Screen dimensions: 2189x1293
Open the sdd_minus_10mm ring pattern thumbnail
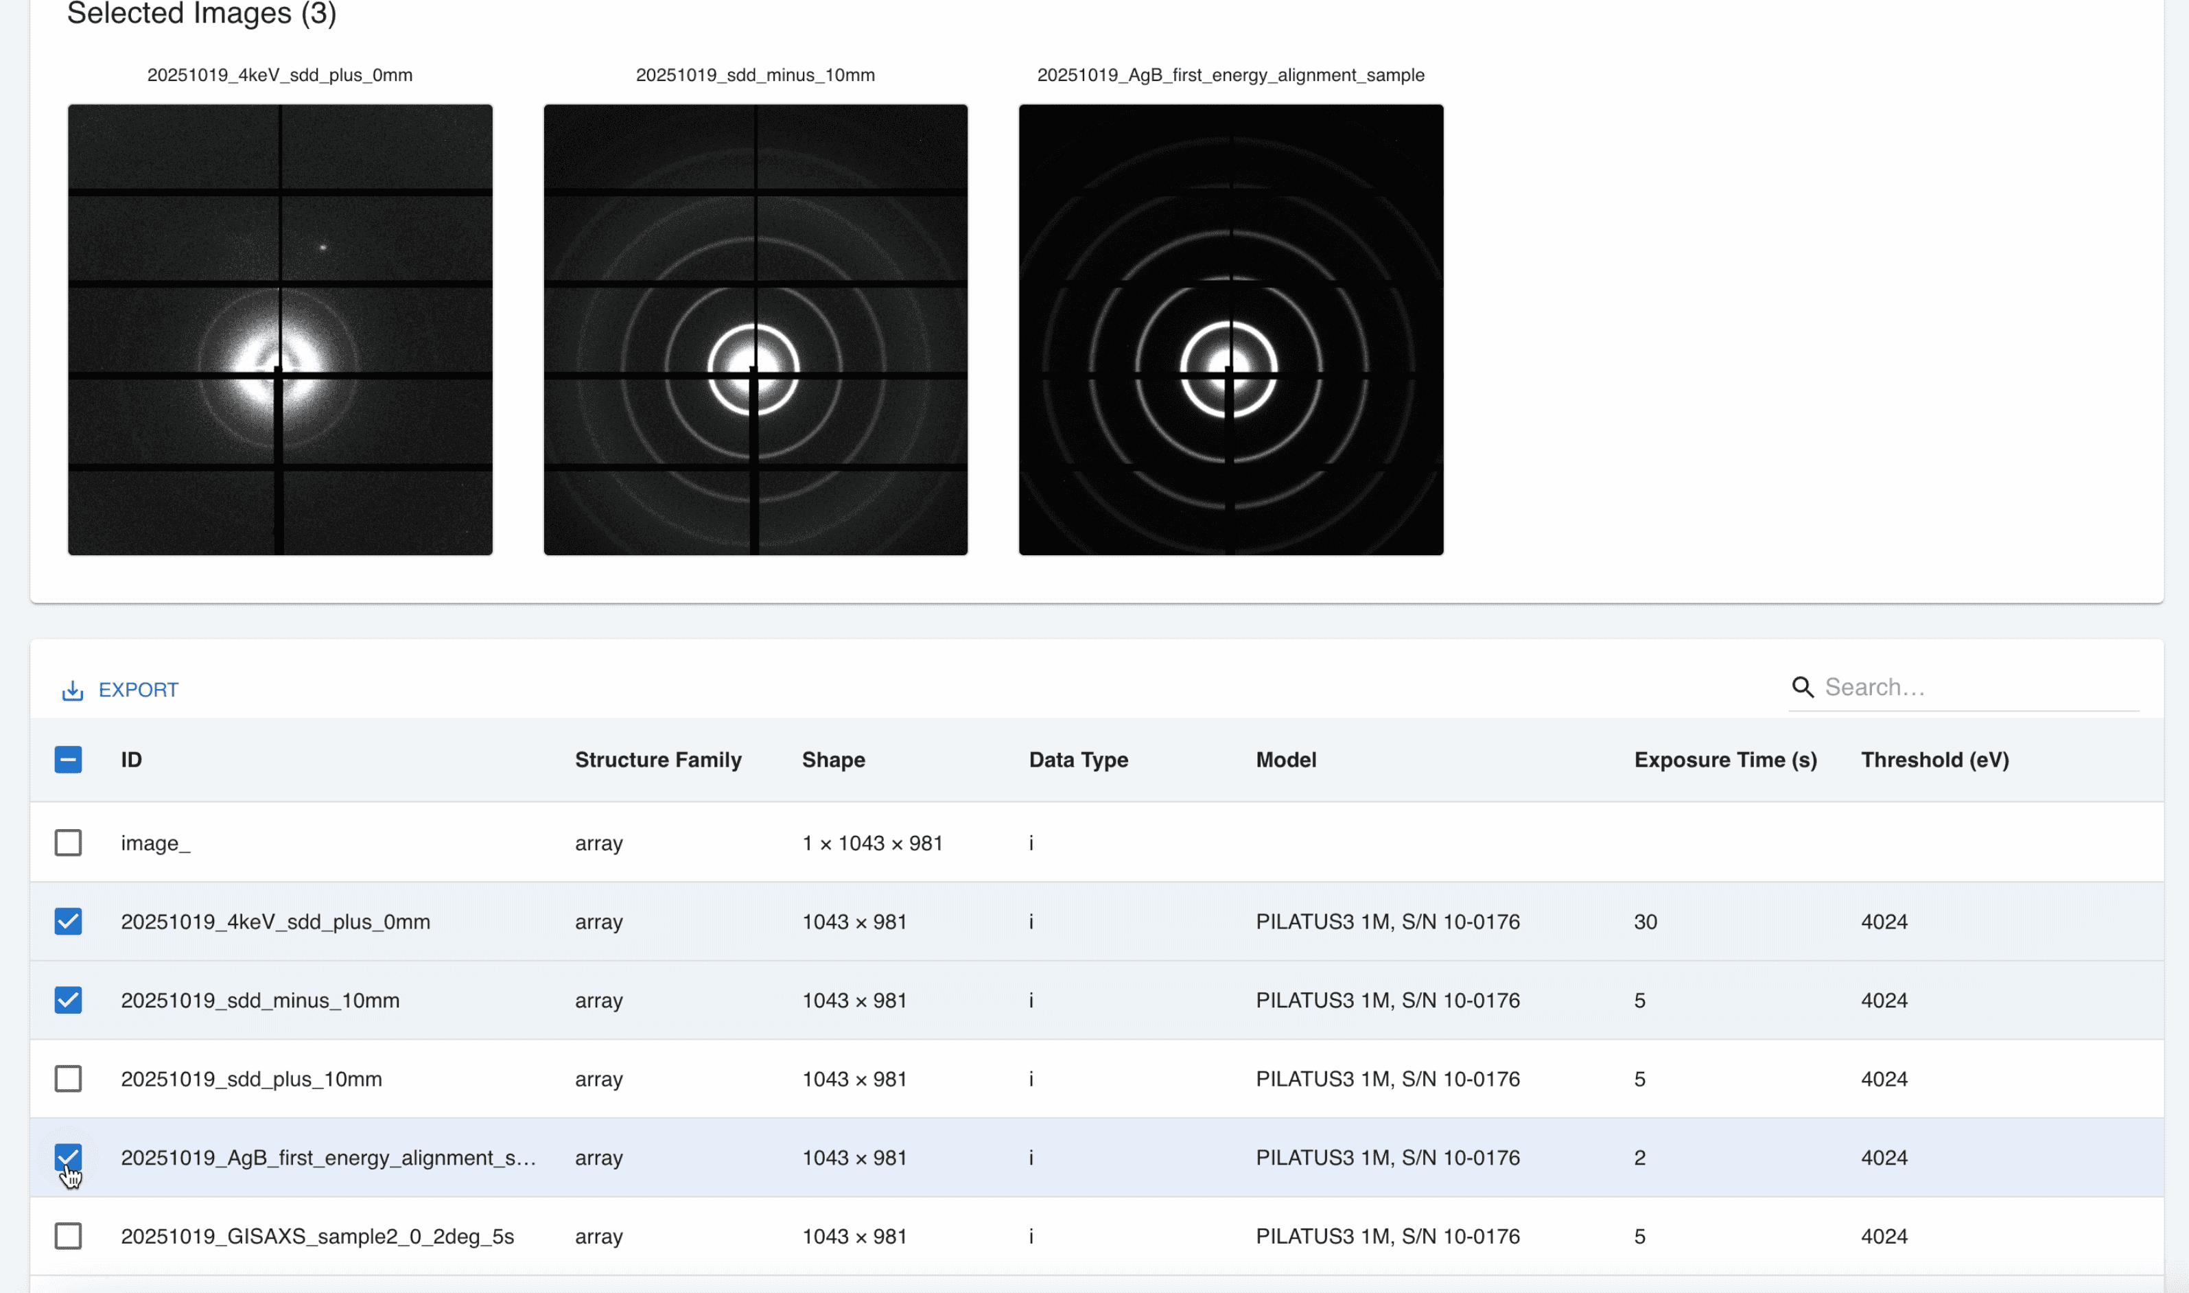coord(756,329)
